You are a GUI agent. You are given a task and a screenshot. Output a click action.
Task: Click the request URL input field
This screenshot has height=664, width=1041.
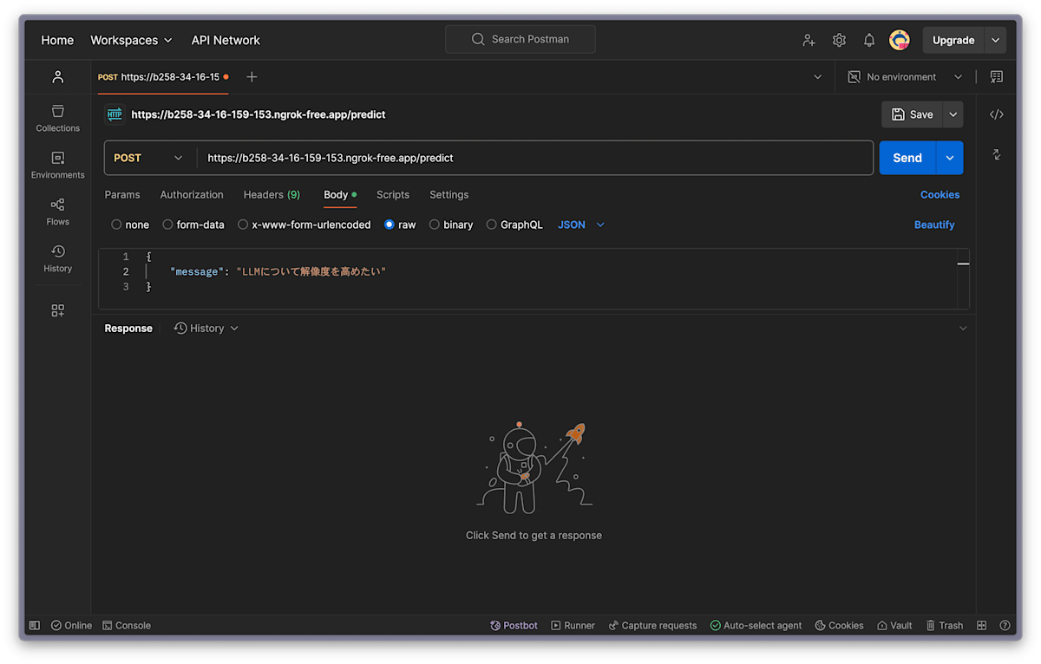tap(534, 158)
